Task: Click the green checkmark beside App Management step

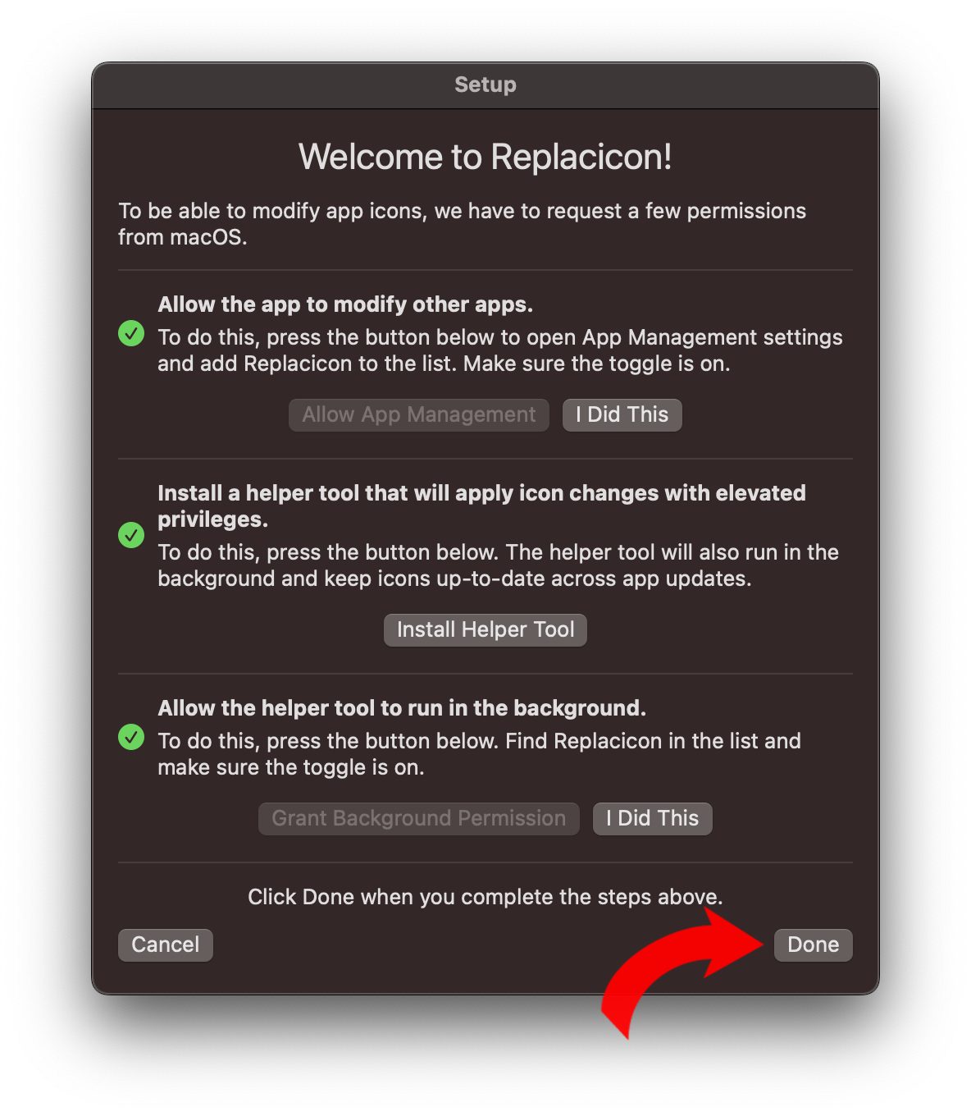Action: pos(131,333)
